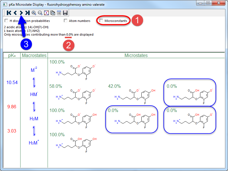Jump to the first molecule record
This screenshot has width=228, height=171.
(x=9, y=13)
